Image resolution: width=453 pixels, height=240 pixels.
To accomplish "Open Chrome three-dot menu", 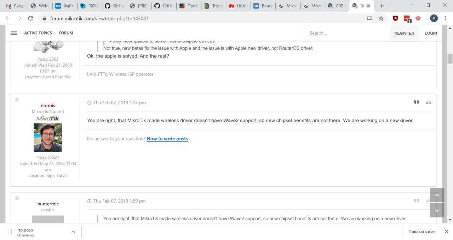I will point(446,18).
